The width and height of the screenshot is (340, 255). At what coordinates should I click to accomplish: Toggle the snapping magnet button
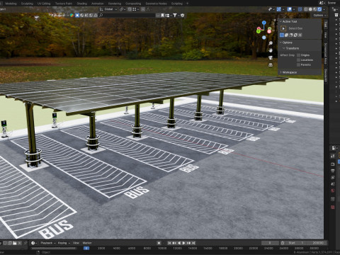pos(130,9)
